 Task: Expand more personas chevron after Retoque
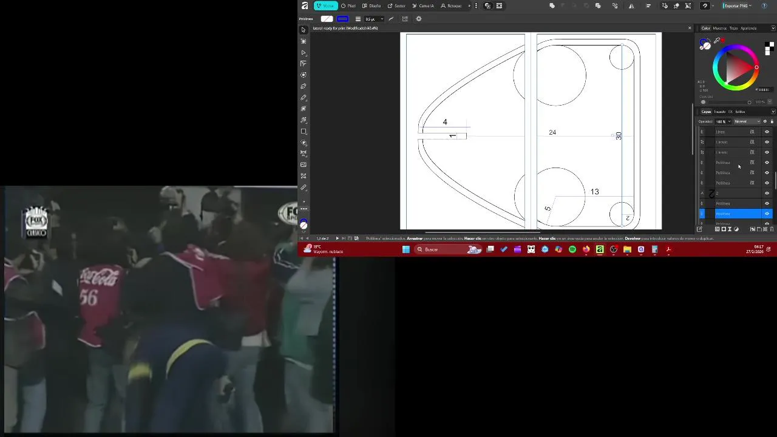[x=469, y=5]
